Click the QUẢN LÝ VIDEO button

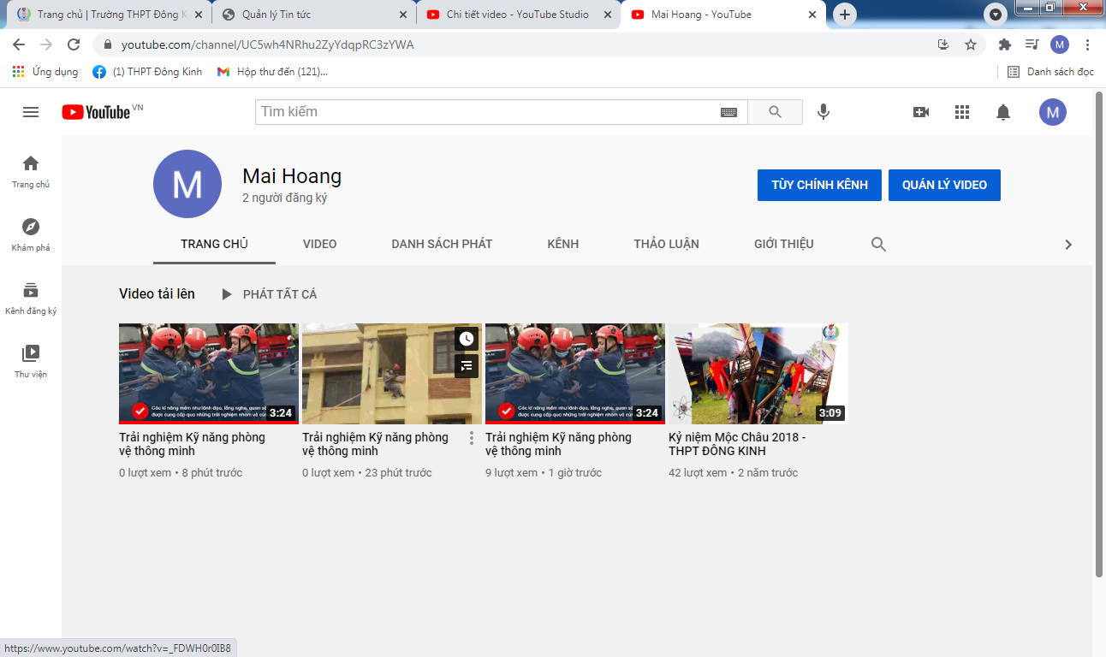coord(944,185)
